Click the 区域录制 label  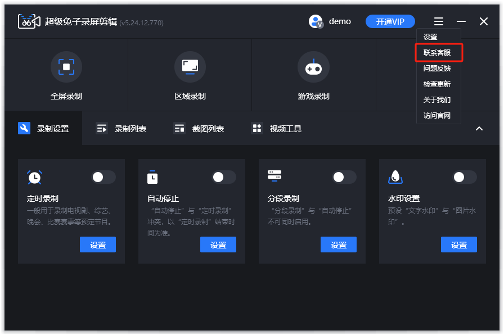point(190,96)
